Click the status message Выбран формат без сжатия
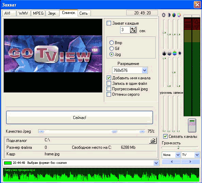The image size is (202, 183). click(47, 163)
